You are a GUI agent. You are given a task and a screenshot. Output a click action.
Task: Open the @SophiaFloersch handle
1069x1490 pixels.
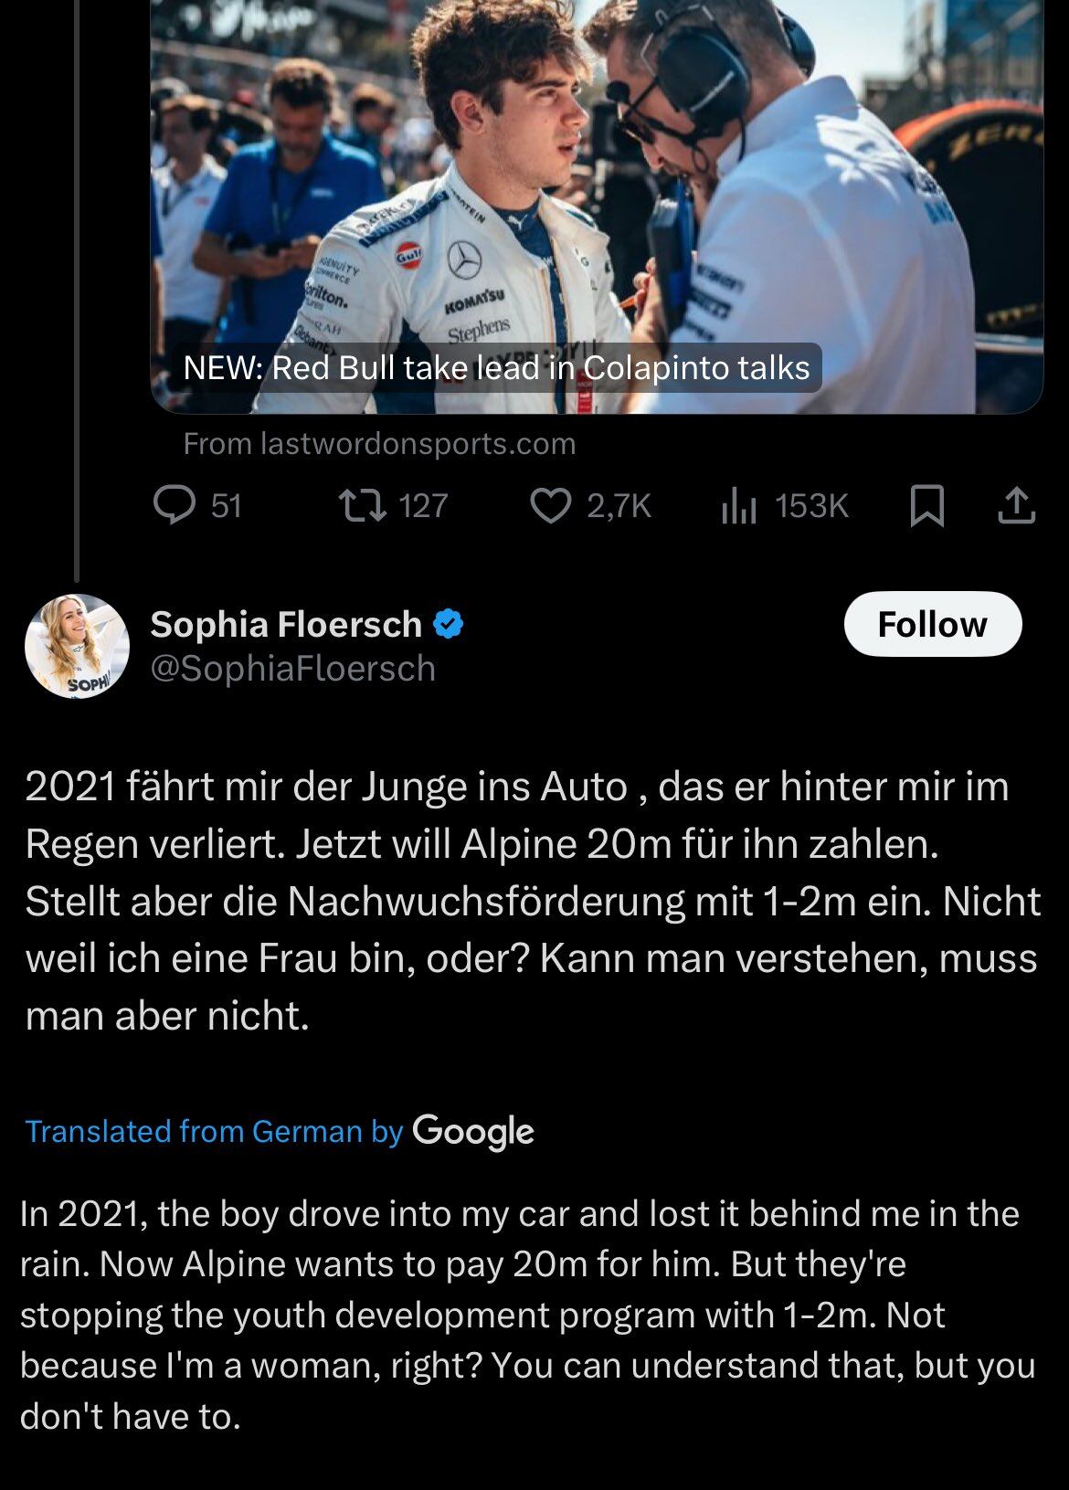[x=292, y=669]
